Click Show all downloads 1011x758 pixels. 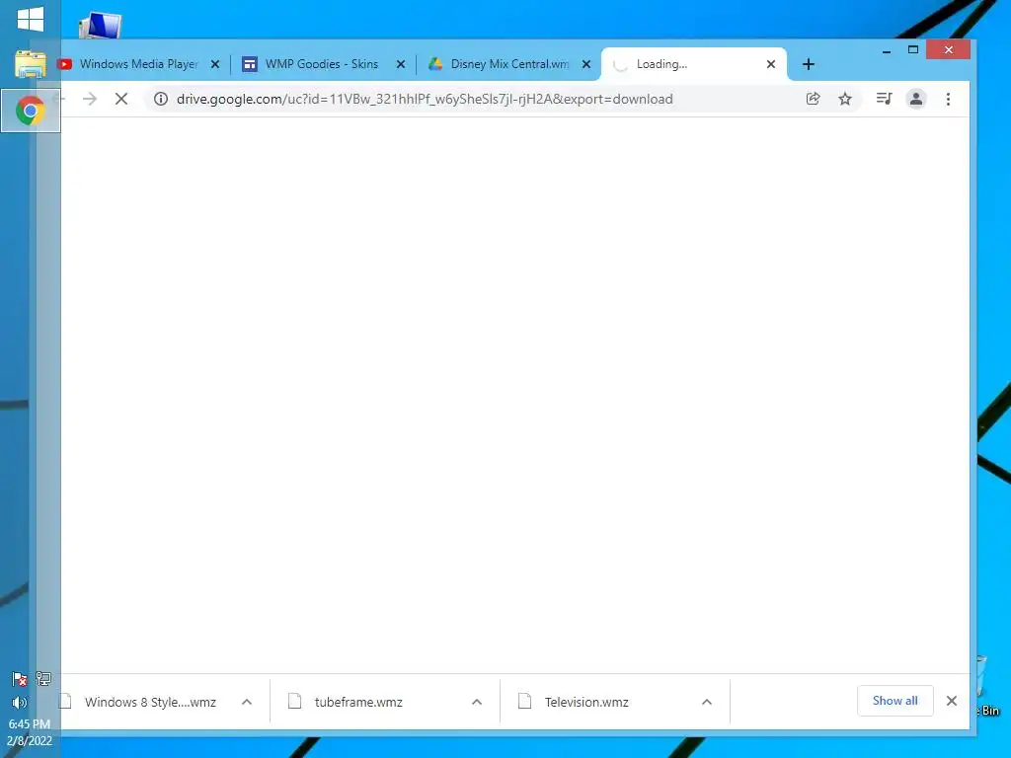click(894, 701)
